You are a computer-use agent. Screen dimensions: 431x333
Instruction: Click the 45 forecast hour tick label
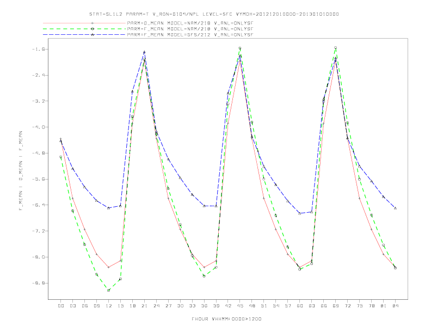pyautogui.click(x=240, y=306)
